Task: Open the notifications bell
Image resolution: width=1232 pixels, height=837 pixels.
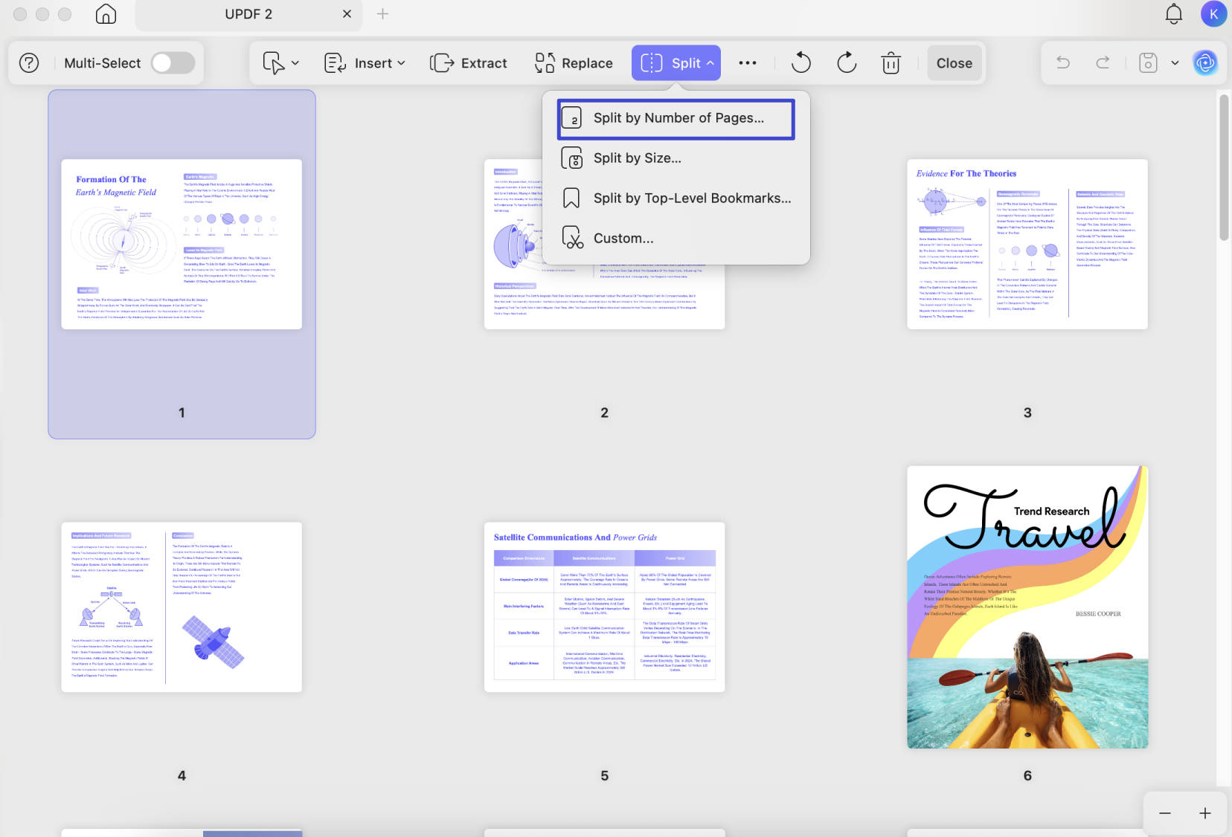Action: click(1174, 14)
